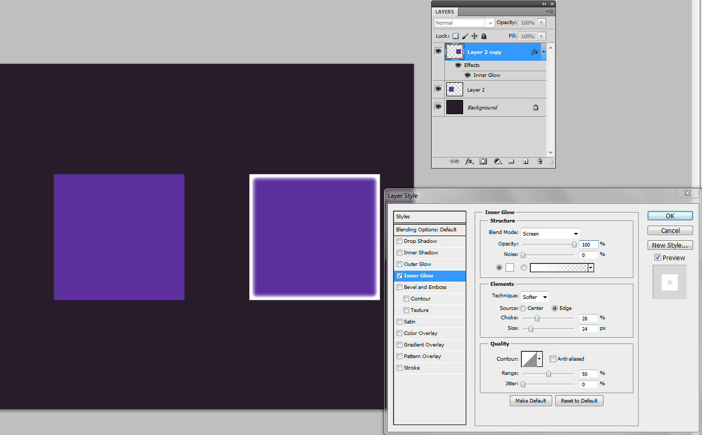Uncheck the Inner Glow checkbox
Image resolution: width=702 pixels, height=435 pixels.
point(400,276)
